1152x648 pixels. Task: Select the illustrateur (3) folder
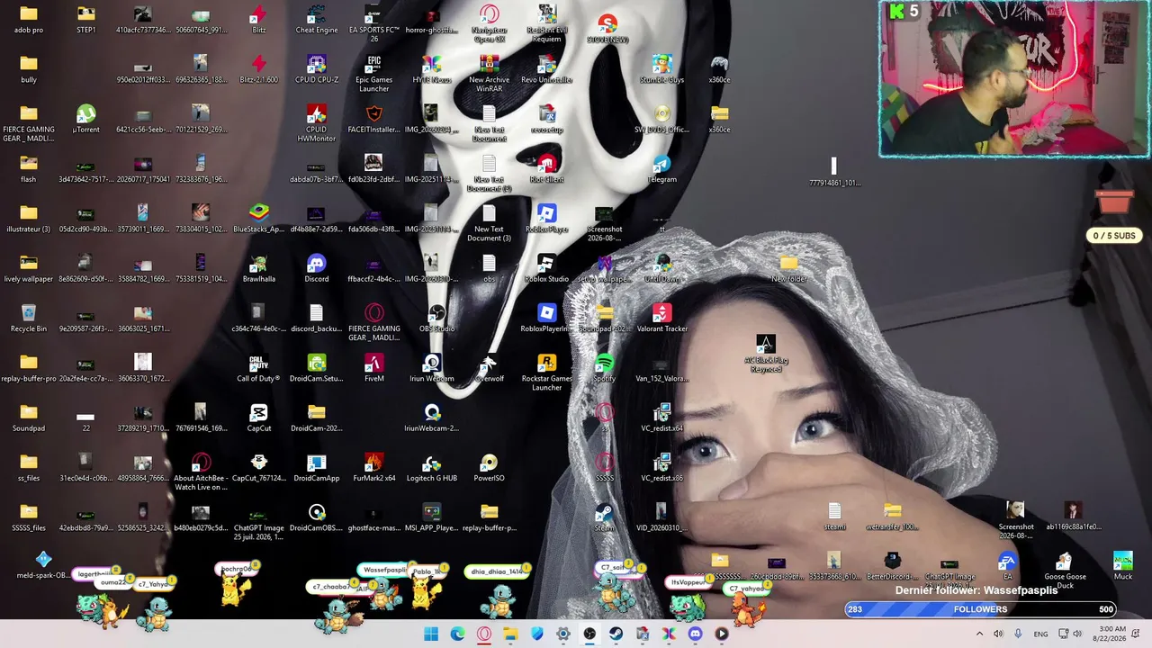pos(29,219)
